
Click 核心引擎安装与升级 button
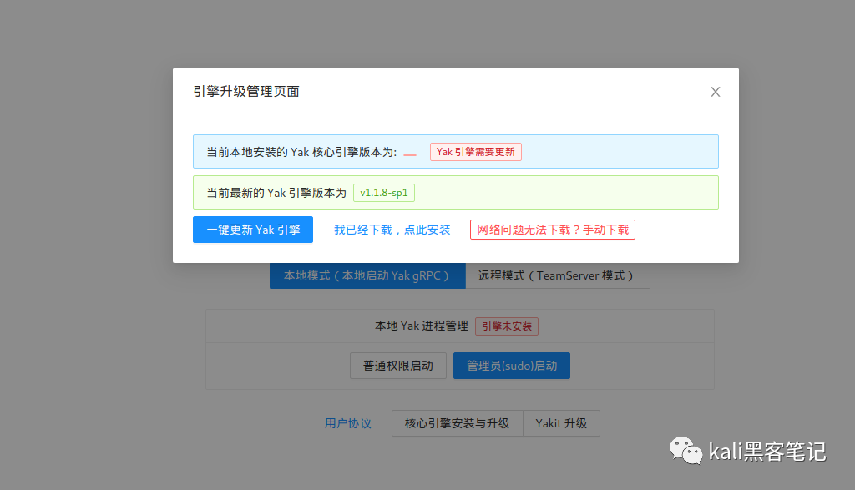pos(457,423)
